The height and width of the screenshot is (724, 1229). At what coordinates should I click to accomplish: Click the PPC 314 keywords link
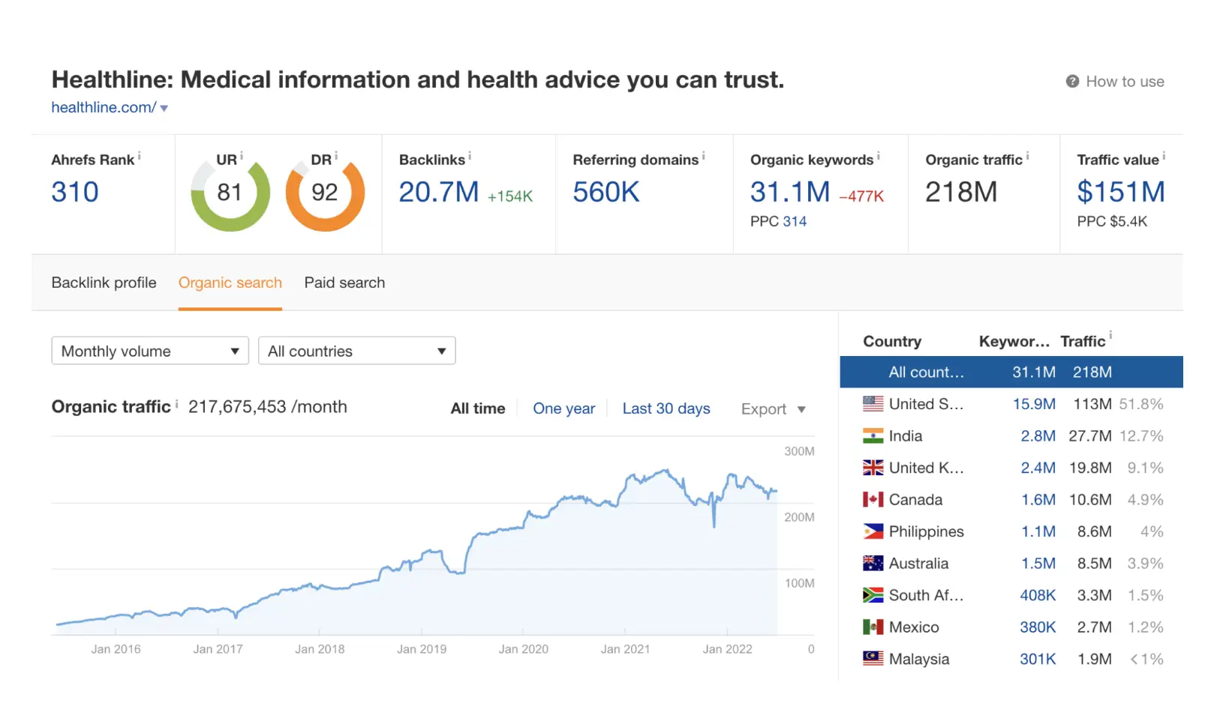(795, 221)
